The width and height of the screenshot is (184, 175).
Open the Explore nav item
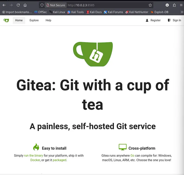pyautogui.click(x=34, y=20)
